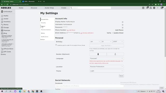
Task: Click the Roblox search field
Action: tap(91, 8)
